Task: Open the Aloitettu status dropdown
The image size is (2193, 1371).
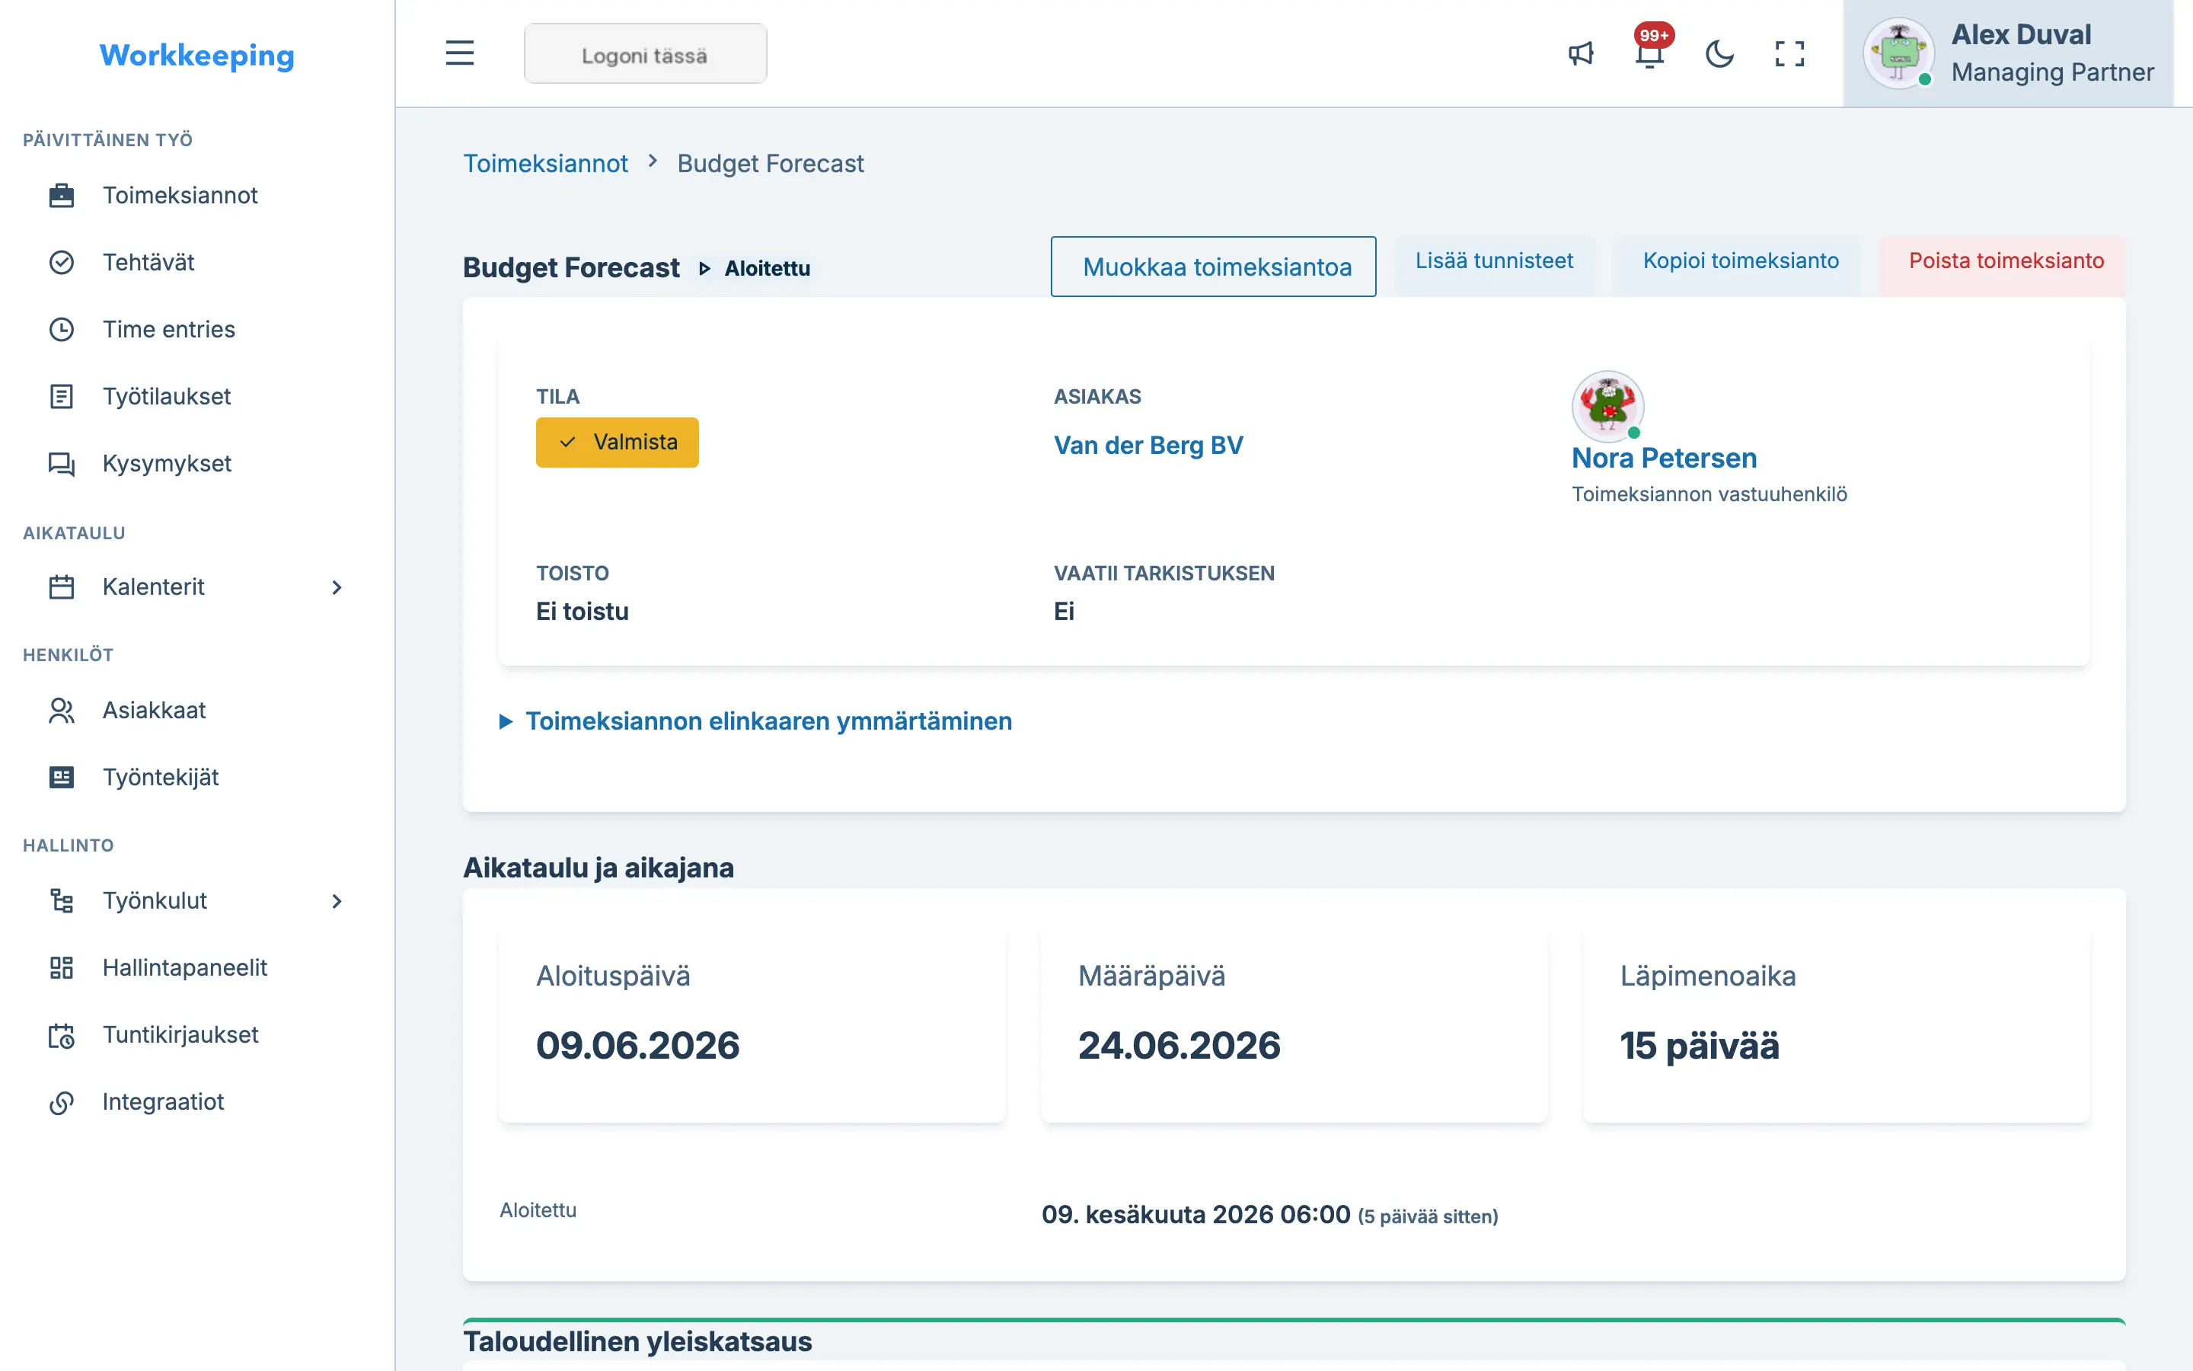Action: pyautogui.click(x=755, y=268)
